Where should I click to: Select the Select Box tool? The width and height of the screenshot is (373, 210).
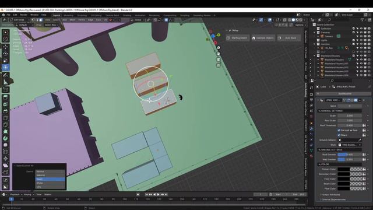(5, 33)
